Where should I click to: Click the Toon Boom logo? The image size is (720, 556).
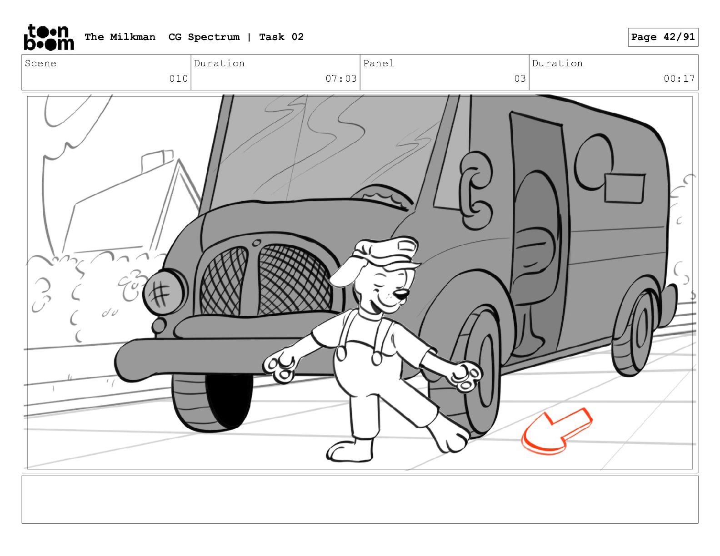(x=49, y=37)
